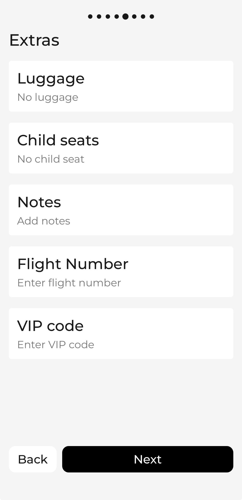Open the Notes card heading
The height and width of the screenshot is (500, 242).
39,202
